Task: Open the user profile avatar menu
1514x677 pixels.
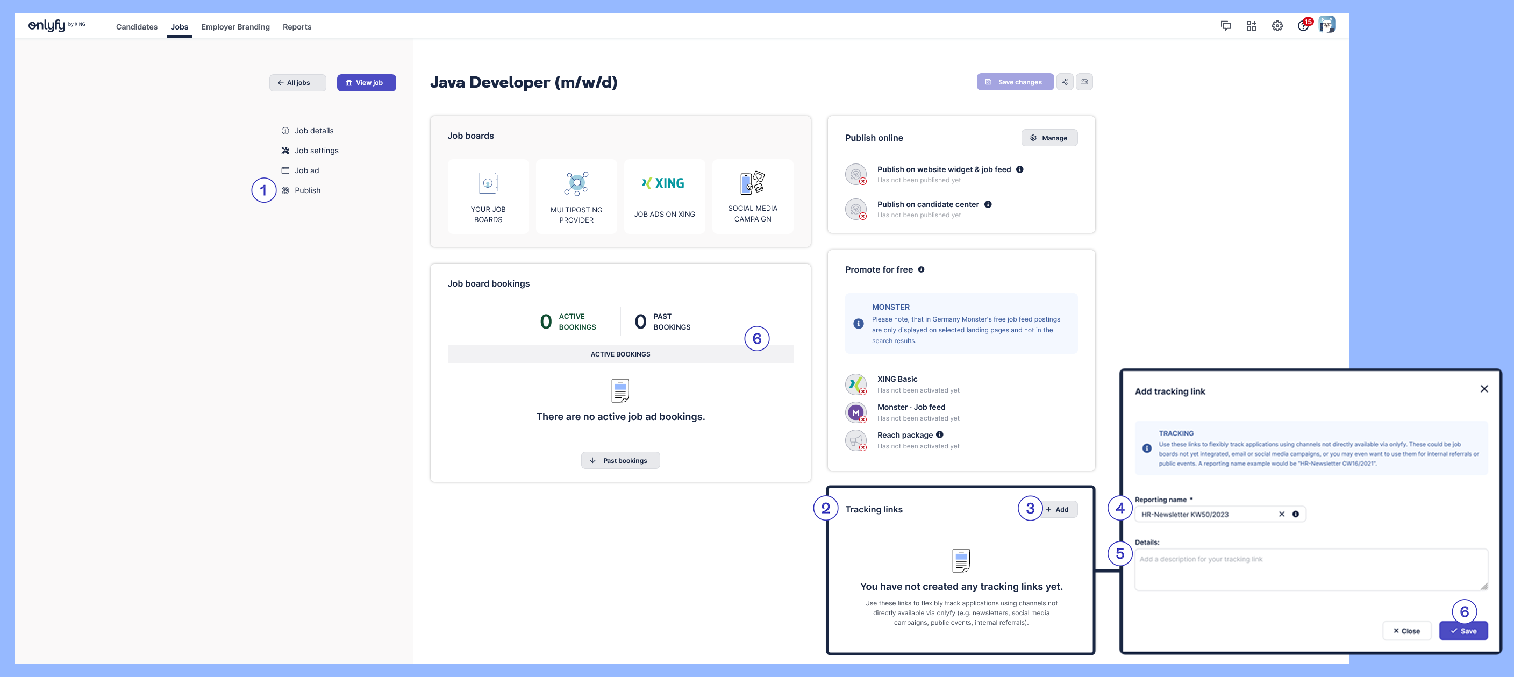Action: coord(1326,25)
